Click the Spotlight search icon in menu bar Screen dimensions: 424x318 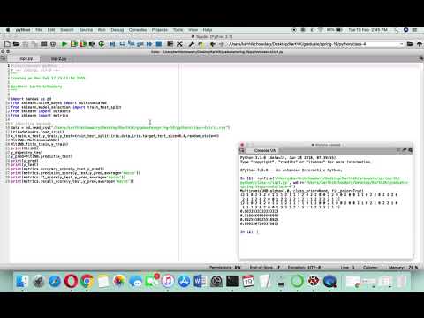[x=397, y=30]
